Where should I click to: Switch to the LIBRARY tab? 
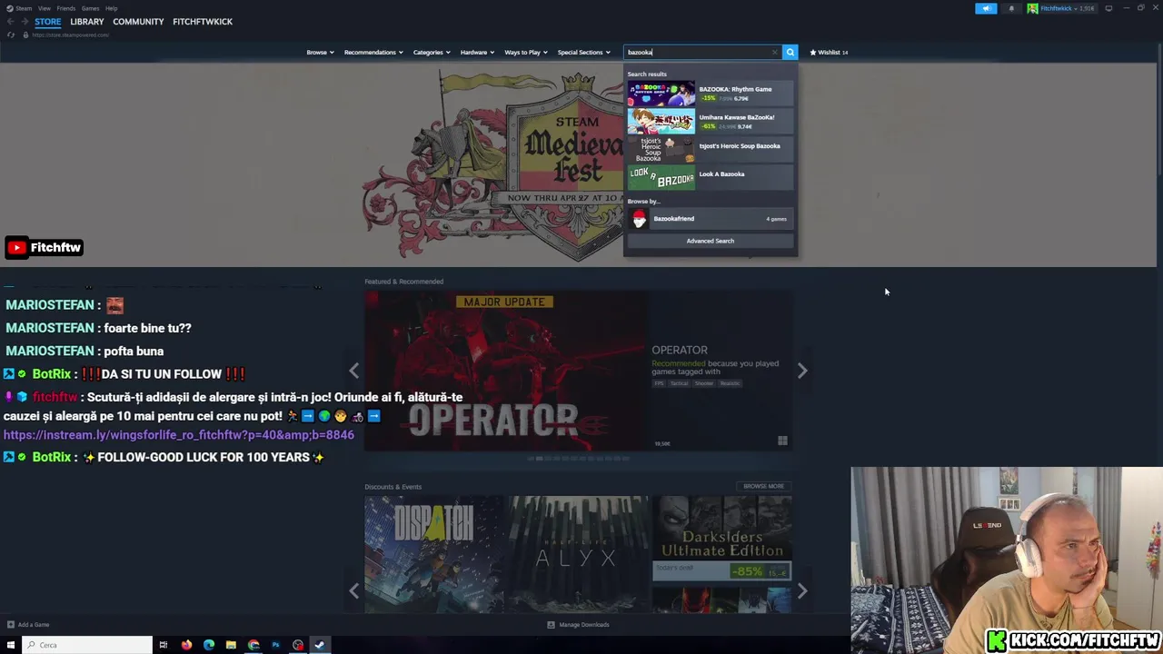(87, 22)
